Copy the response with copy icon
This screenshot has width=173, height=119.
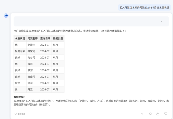(150, 114)
